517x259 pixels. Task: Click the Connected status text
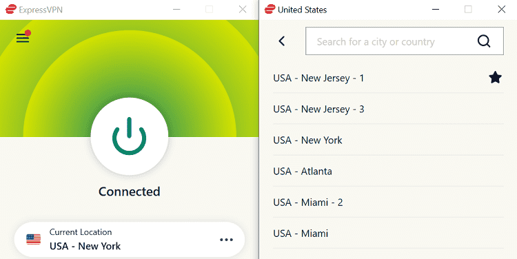pos(130,191)
